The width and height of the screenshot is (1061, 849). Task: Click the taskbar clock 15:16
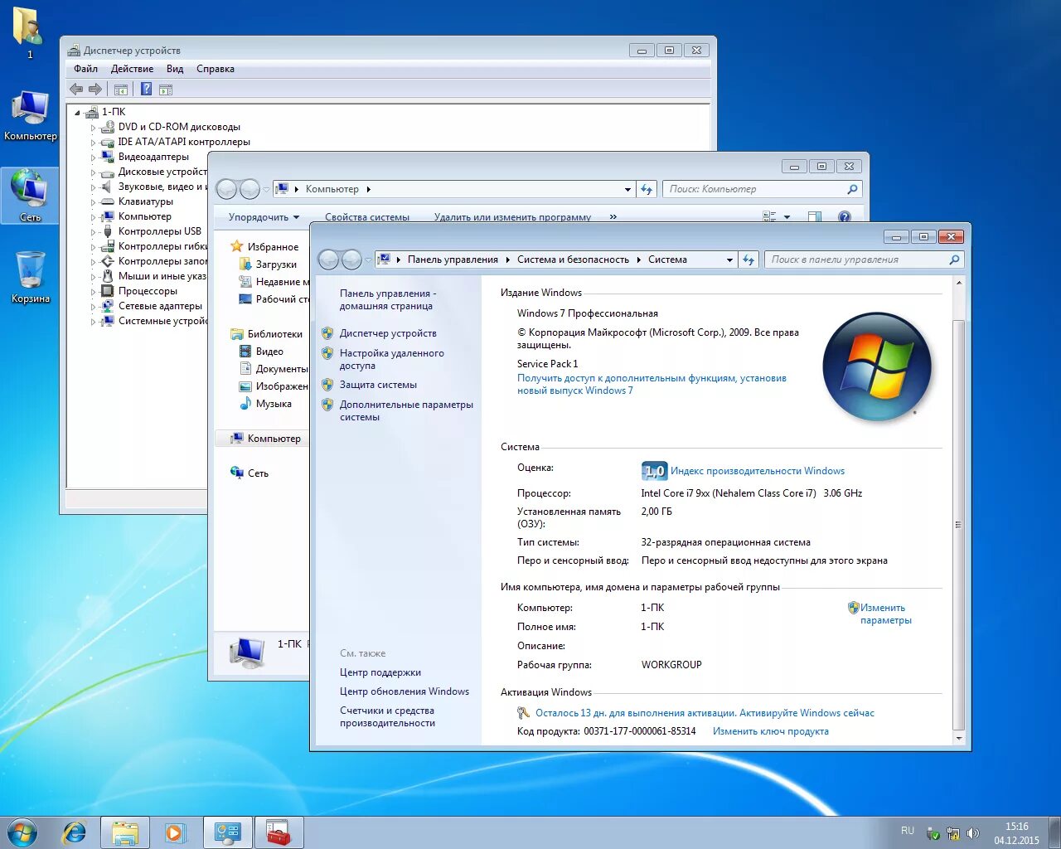click(1016, 833)
